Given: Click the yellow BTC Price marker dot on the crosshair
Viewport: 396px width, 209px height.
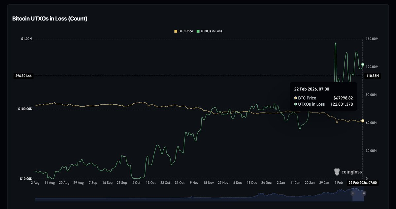Looking at the screenshot, I should (x=363, y=121).
